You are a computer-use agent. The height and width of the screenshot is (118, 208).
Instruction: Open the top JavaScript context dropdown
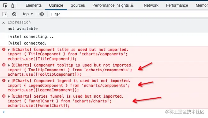click(28, 14)
